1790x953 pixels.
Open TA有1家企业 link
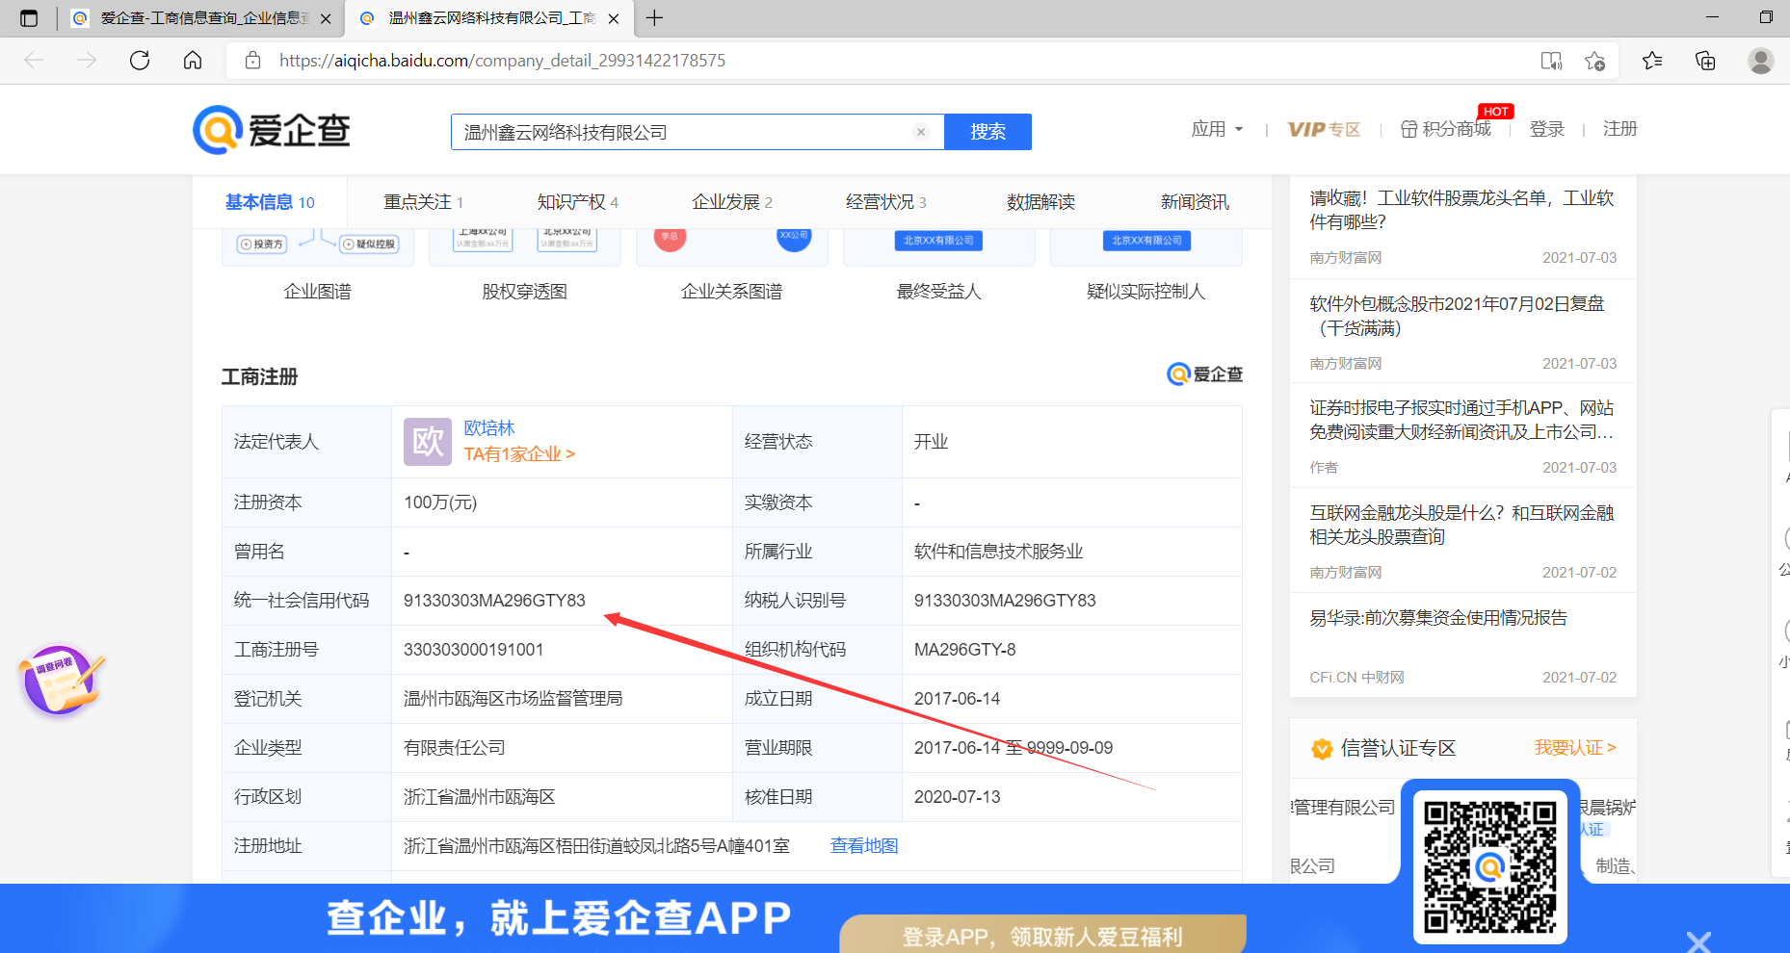519,454
